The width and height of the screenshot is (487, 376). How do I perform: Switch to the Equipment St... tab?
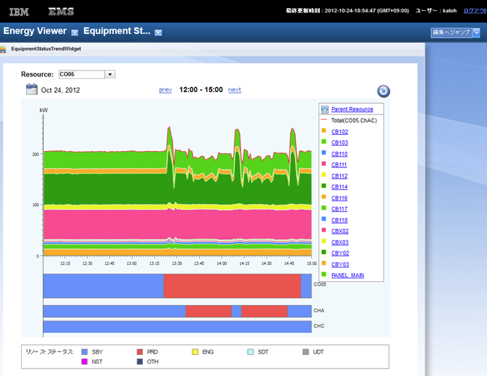tap(117, 31)
